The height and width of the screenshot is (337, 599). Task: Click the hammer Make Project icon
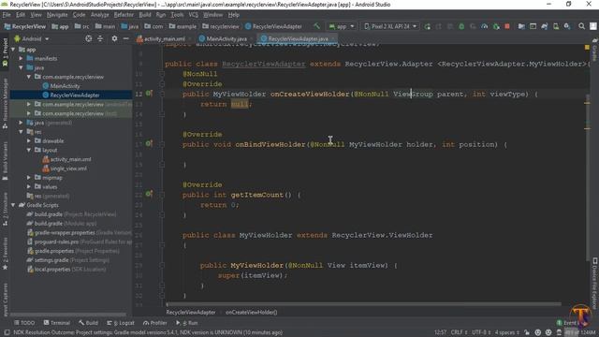(316, 26)
